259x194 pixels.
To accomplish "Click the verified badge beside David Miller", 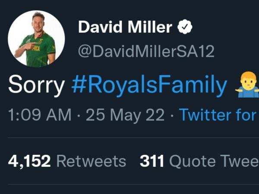I will click(185, 28).
